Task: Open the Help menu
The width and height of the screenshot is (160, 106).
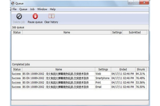Action: [x=53, y=9]
